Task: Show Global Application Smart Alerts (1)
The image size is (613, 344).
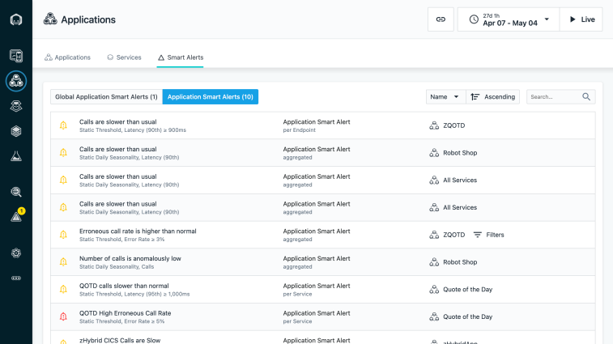Action: (106, 96)
